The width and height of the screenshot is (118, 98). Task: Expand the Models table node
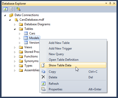click(19, 38)
